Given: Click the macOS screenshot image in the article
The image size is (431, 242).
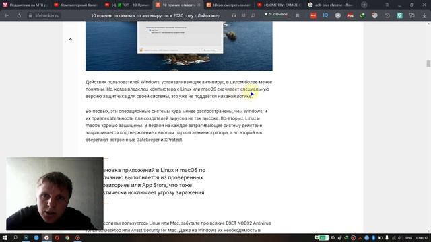Looking at the screenshot, I should point(179,46).
